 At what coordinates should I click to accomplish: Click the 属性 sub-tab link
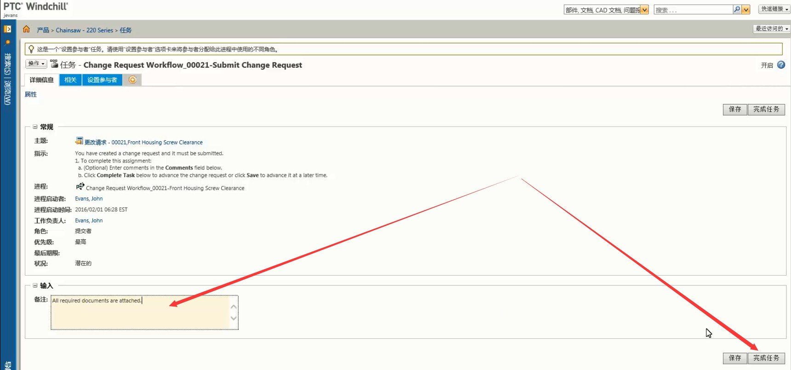pyautogui.click(x=31, y=94)
